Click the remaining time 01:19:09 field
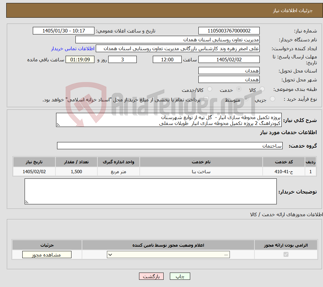Screen dimensions: 323x287 click(80, 60)
